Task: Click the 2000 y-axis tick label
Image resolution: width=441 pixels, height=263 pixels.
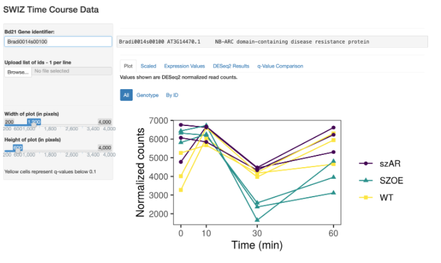Action: coord(158,214)
